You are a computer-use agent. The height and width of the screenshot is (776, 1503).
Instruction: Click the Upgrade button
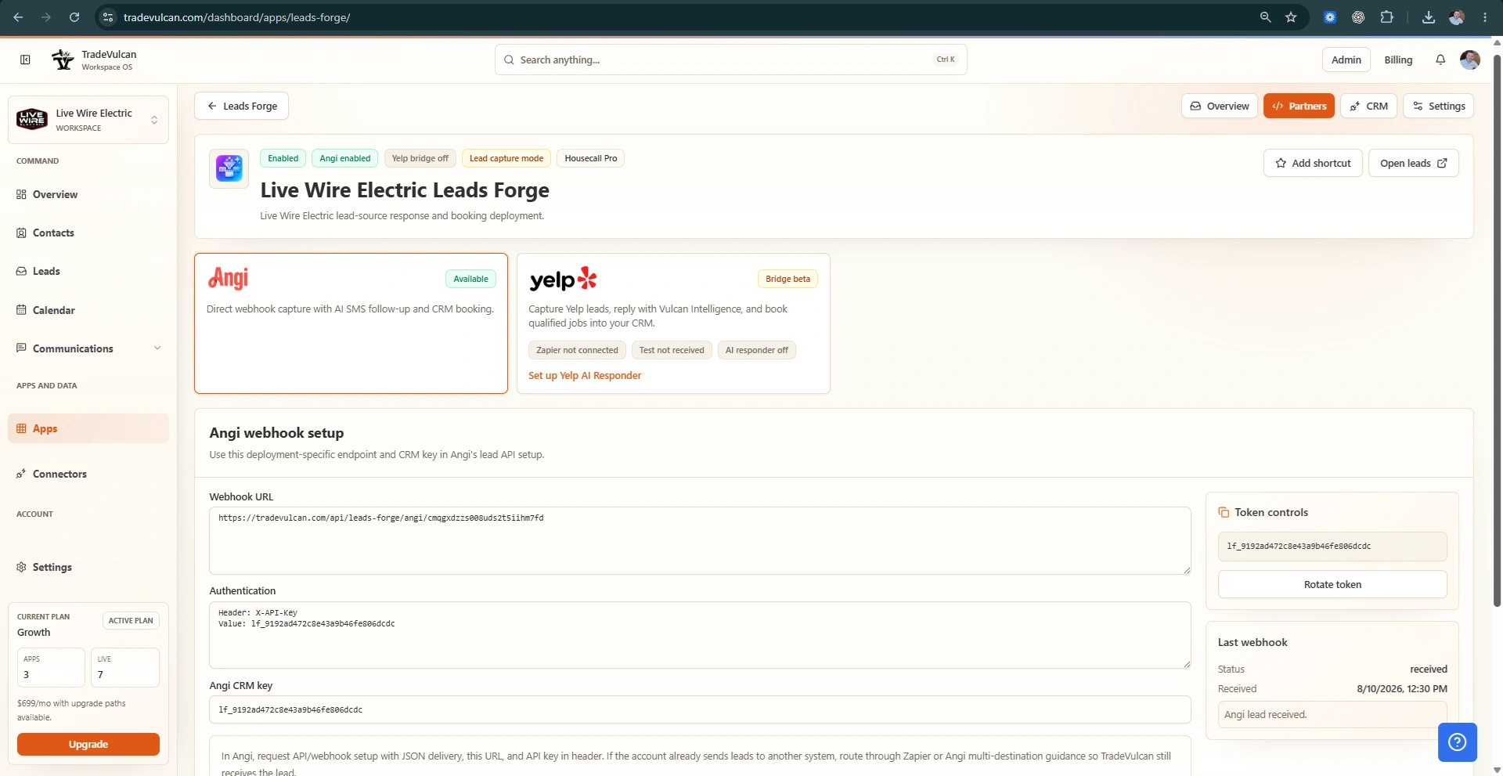click(x=88, y=744)
